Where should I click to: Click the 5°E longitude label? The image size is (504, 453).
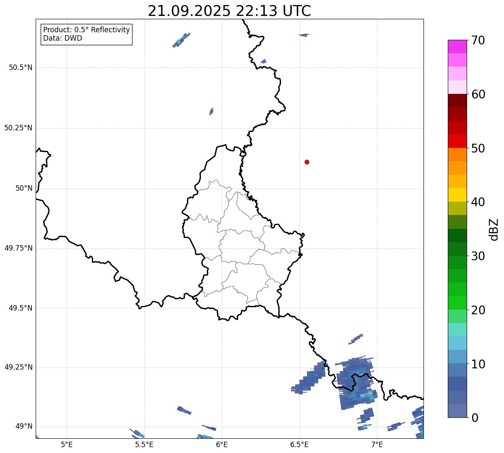[x=67, y=444]
